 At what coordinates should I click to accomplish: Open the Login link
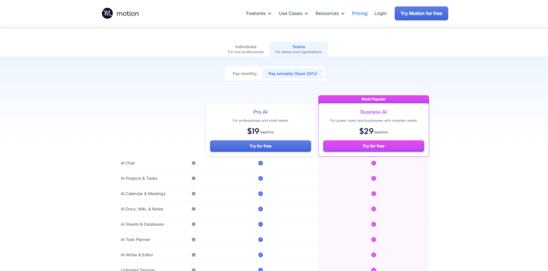click(x=380, y=13)
